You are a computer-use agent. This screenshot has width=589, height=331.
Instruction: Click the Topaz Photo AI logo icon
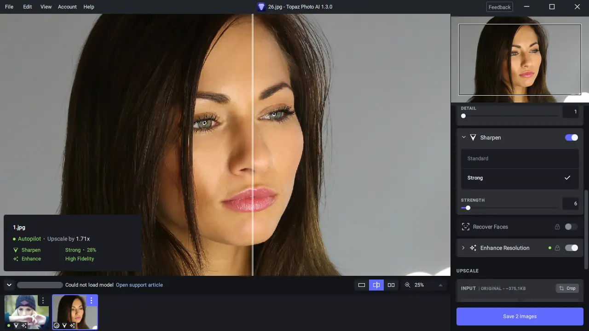tap(261, 7)
